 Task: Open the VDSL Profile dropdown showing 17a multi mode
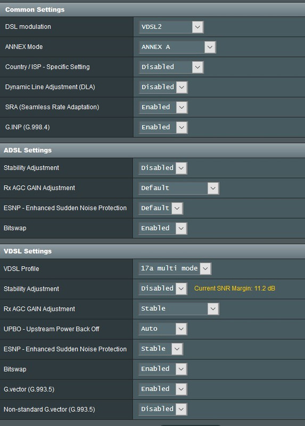tap(175, 269)
